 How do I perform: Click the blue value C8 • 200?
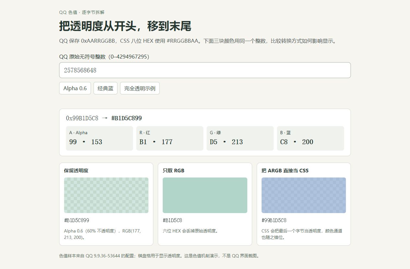pyautogui.click(x=297, y=142)
